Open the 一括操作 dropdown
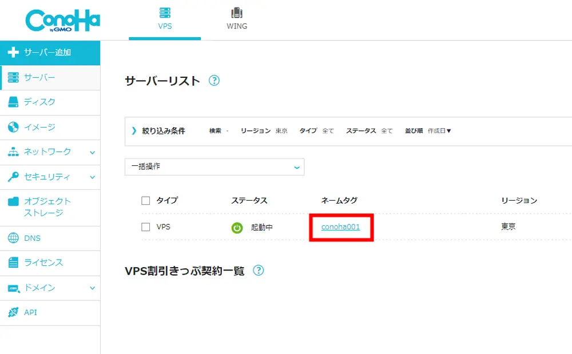 click(x=214, y=167)
